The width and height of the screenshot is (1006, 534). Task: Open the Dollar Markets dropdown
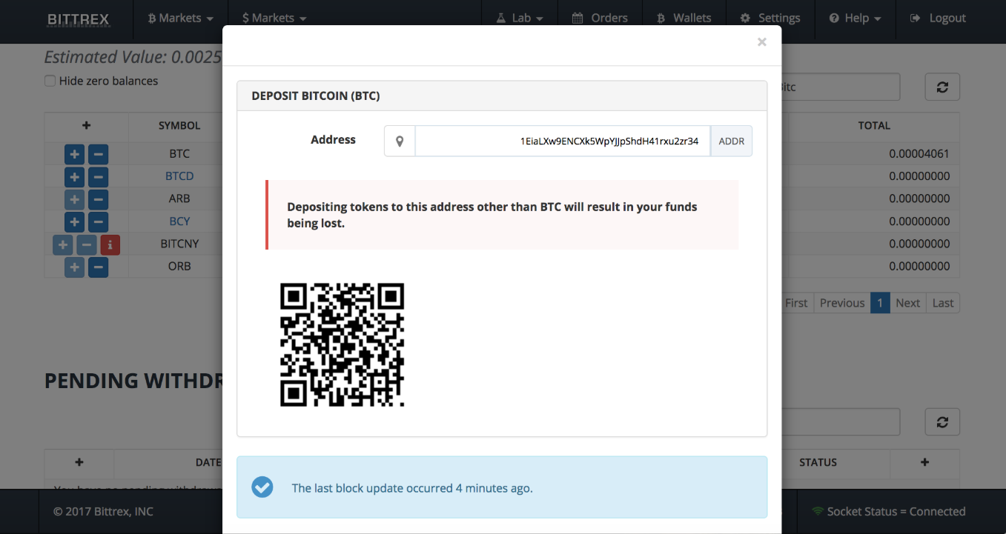[x=274, y=18]
